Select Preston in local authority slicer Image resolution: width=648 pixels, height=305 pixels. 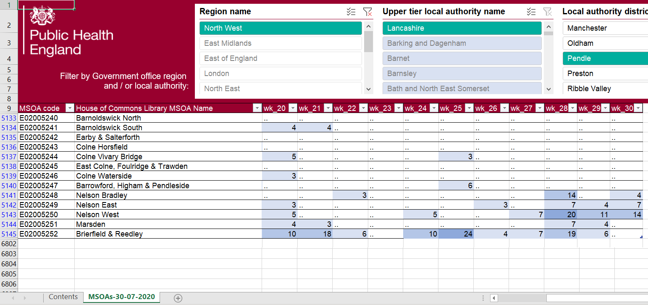pos(605,74)
